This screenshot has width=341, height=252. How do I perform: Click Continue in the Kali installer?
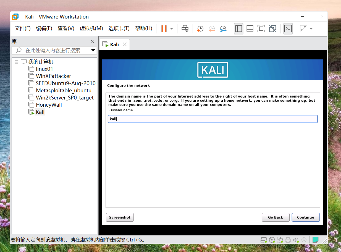point(306,217)
